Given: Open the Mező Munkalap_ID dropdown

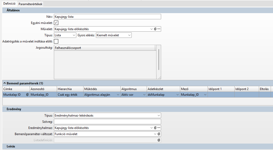Looking at the screenshot, I should tap(205, 95).
